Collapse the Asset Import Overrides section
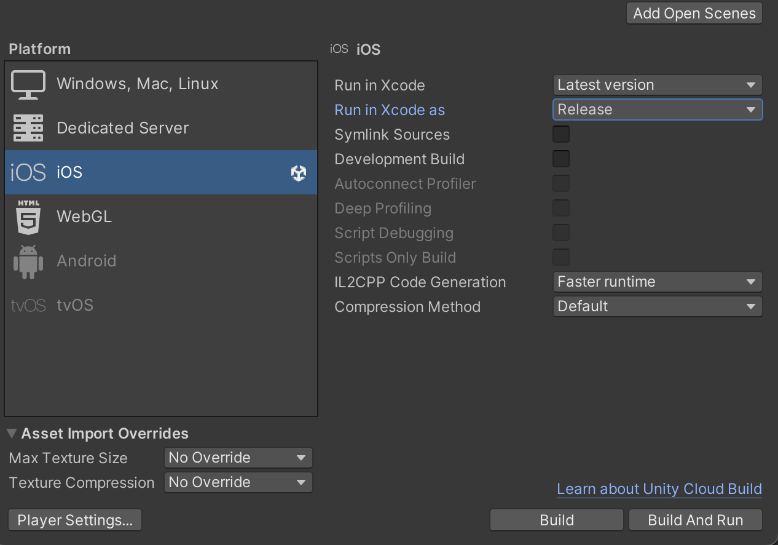The width and height of the screenshot is (778, 545). point(12,434)
